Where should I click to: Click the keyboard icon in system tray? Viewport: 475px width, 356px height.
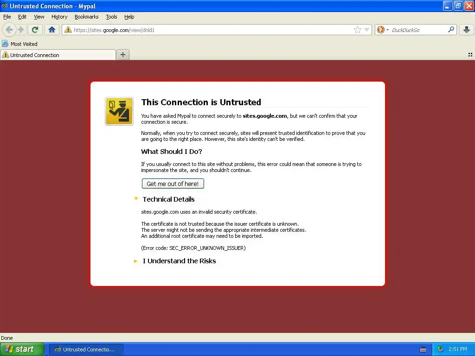pyautogui.click(x=423, y=350)
